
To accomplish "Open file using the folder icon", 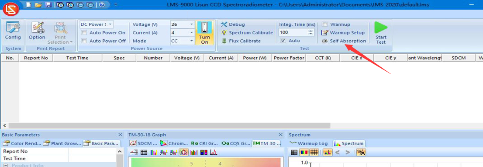I will [38, 5].
